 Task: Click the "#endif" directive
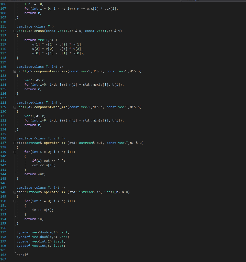23,255
